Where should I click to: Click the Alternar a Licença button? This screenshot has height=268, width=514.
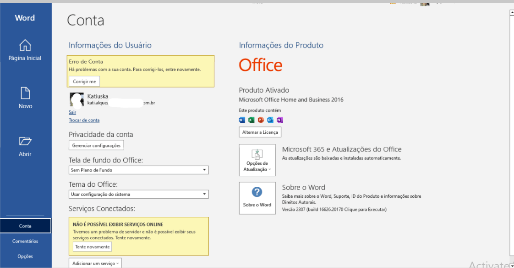tap(260, 132)
